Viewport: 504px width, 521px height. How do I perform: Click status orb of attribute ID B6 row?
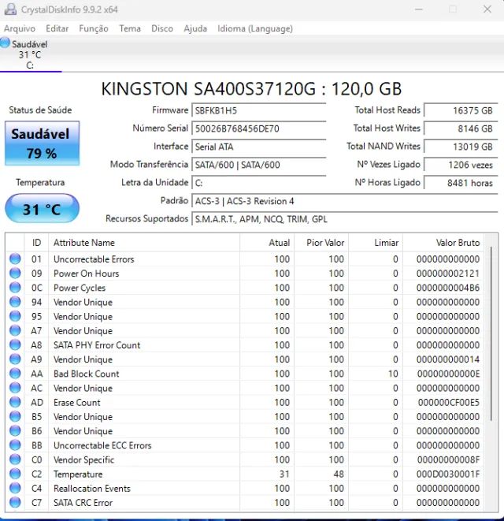pos(15,430)
